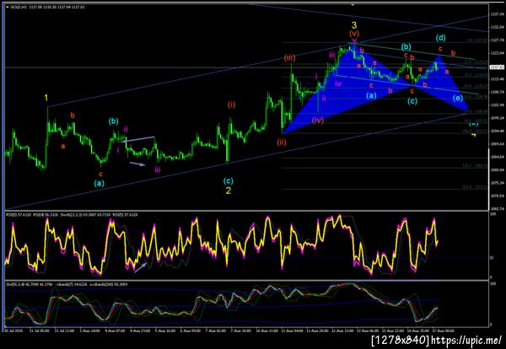Select the orange (iii) wave label
The image size is (506, 349).
(289, 58)
